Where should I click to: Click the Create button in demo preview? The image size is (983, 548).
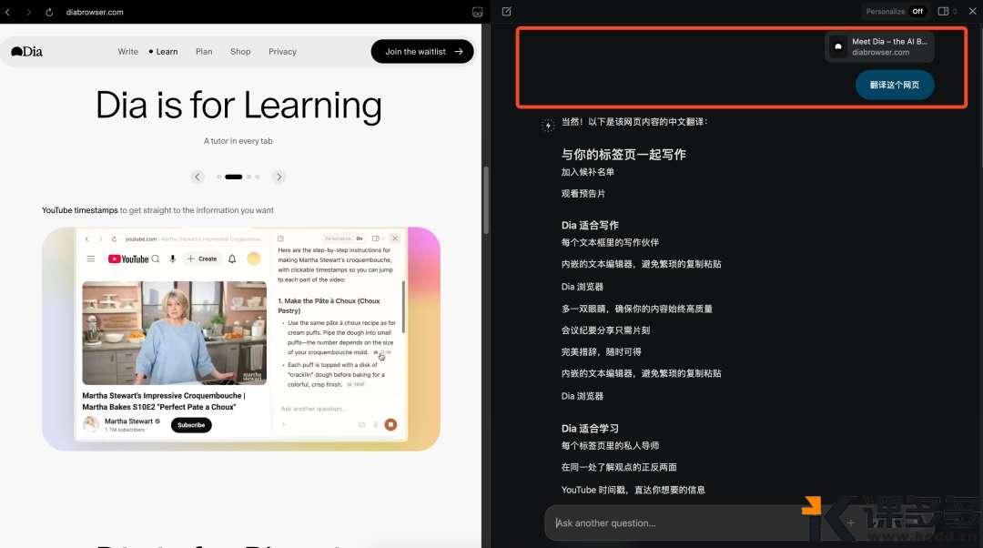[x=202, y=259]
